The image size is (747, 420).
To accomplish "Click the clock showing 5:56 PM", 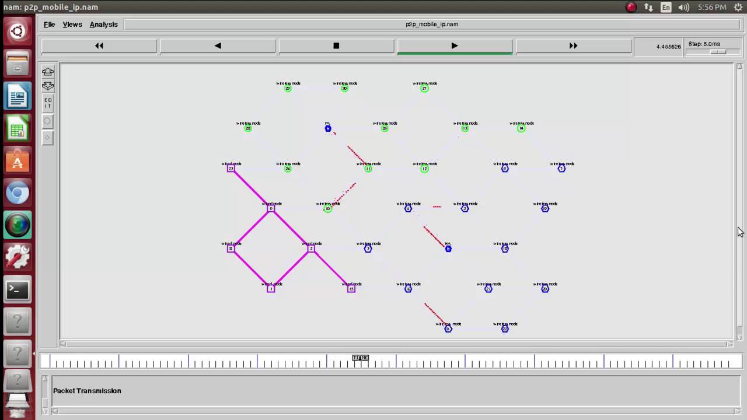I will click(x=712, y=7).
